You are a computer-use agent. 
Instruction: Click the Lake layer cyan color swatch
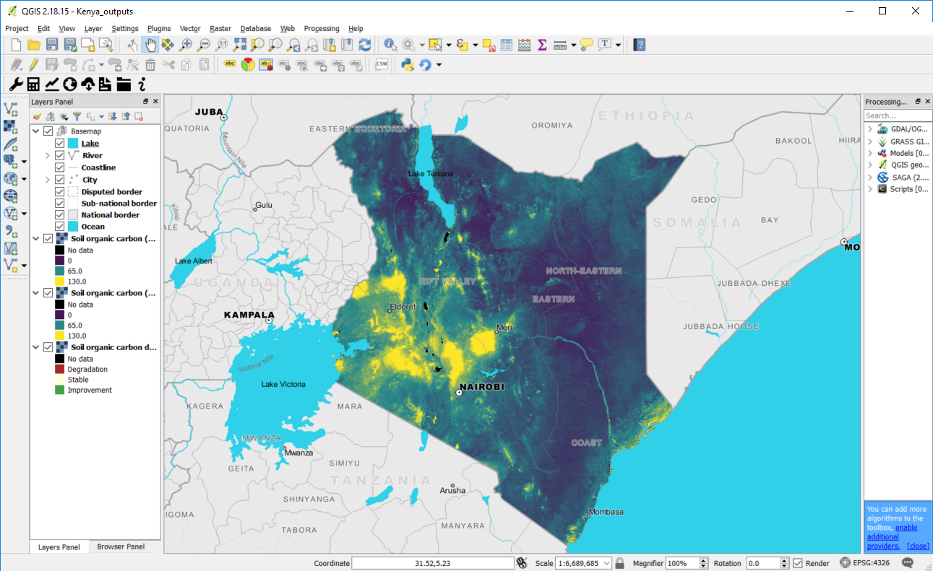coord(73,144)
